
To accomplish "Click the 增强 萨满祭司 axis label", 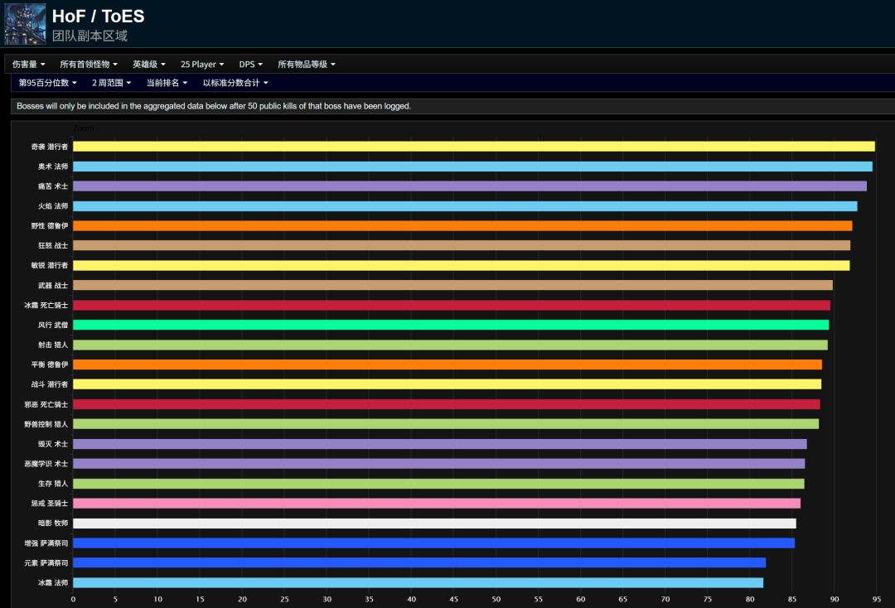I will pos(46,543).
